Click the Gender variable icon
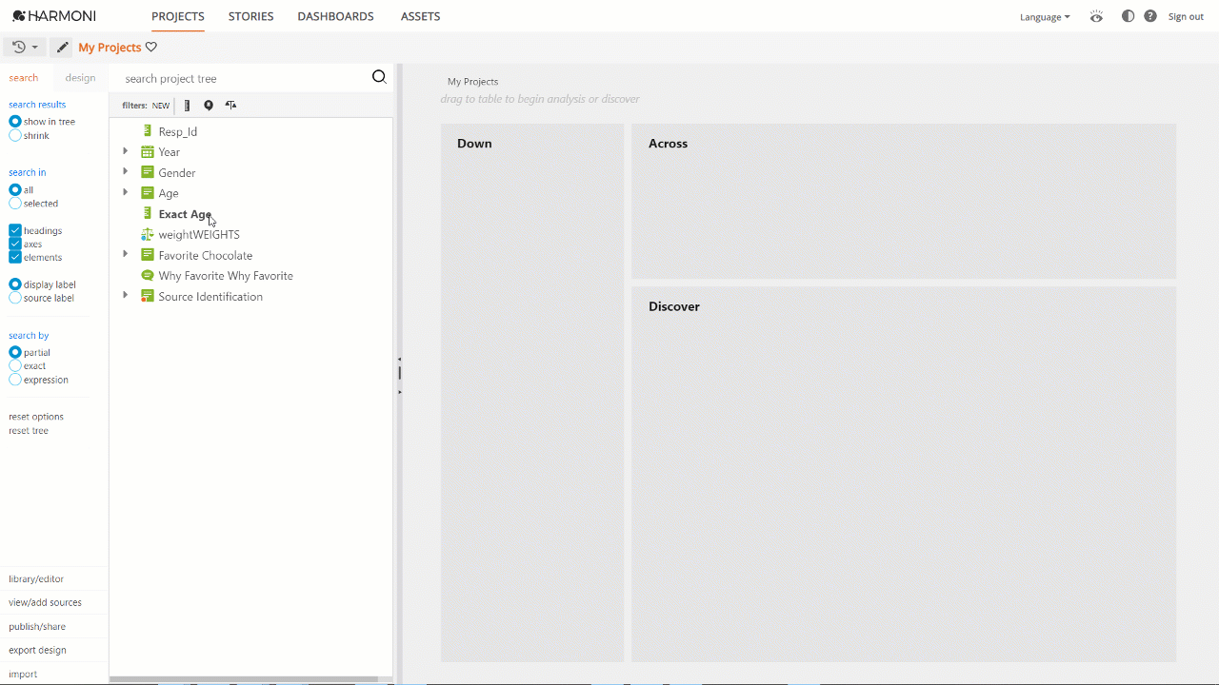Image resolution: width=1219 pixels, height=685 pixels. tap(148, 172)
